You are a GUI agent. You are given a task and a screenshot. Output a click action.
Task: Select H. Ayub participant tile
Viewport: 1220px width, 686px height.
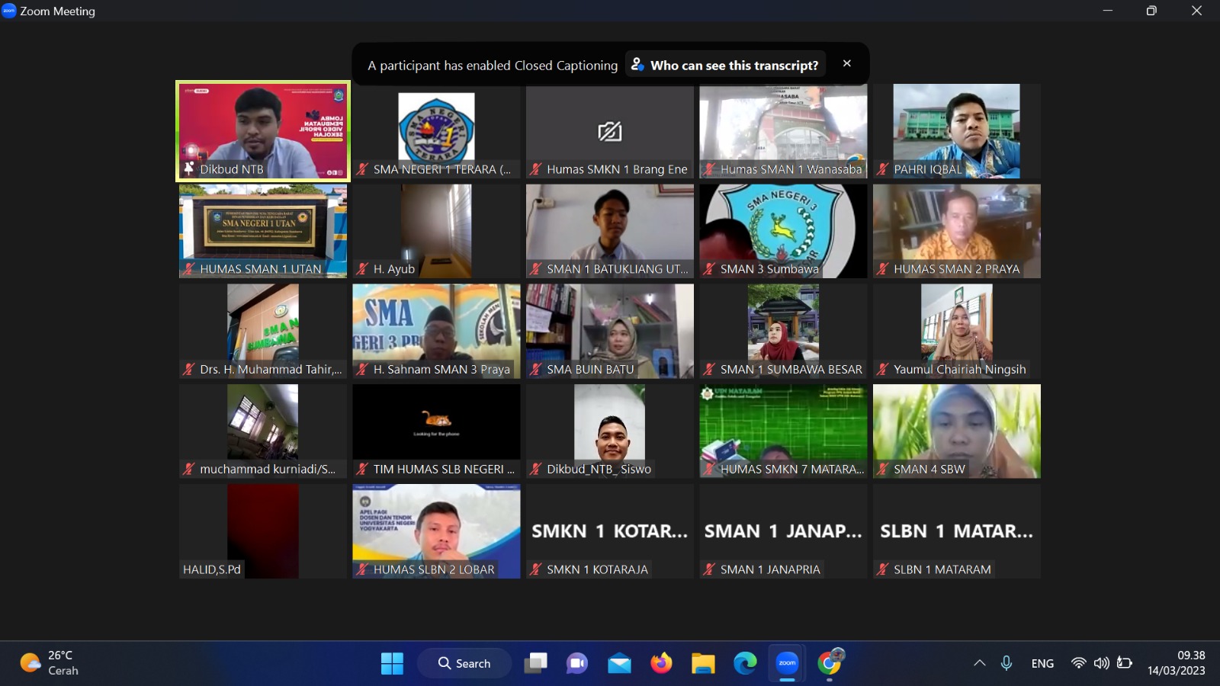(436, 231)
